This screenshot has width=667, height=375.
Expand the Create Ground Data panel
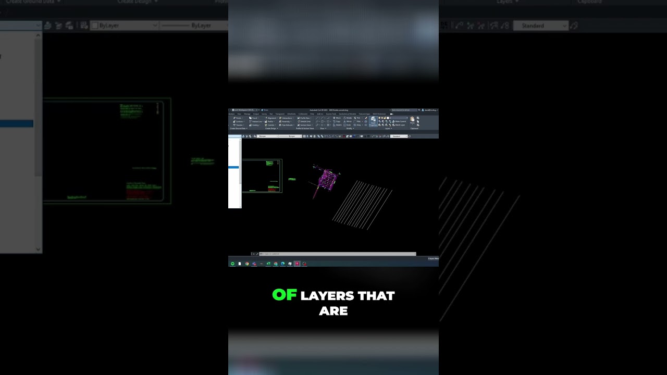coord(239,128)
